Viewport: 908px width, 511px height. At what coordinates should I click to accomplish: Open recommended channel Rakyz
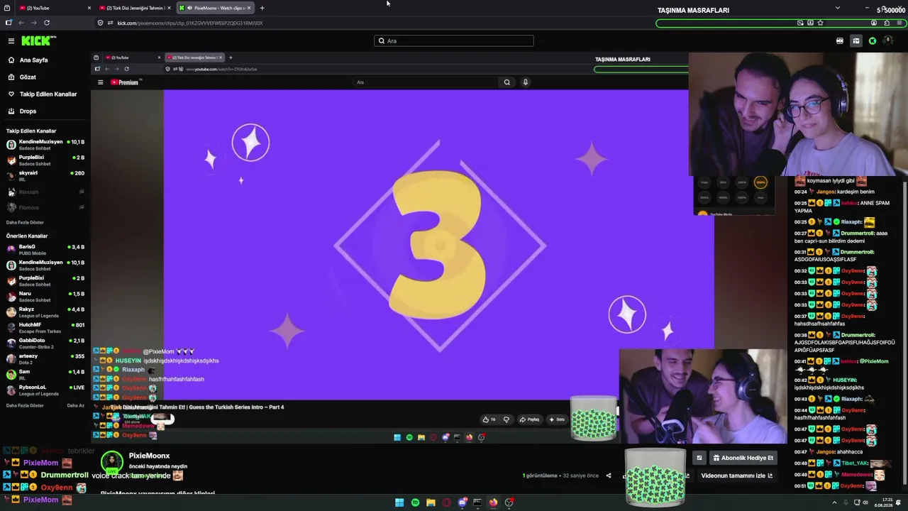coord(45,312)
